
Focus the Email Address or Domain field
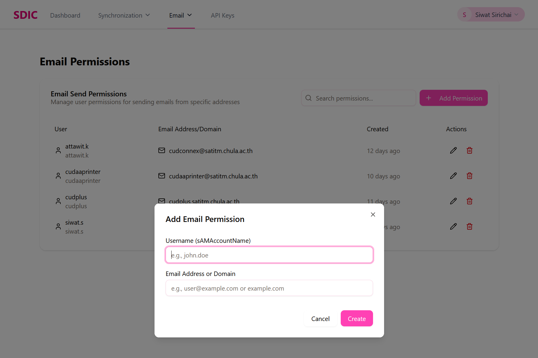[269, 288]
